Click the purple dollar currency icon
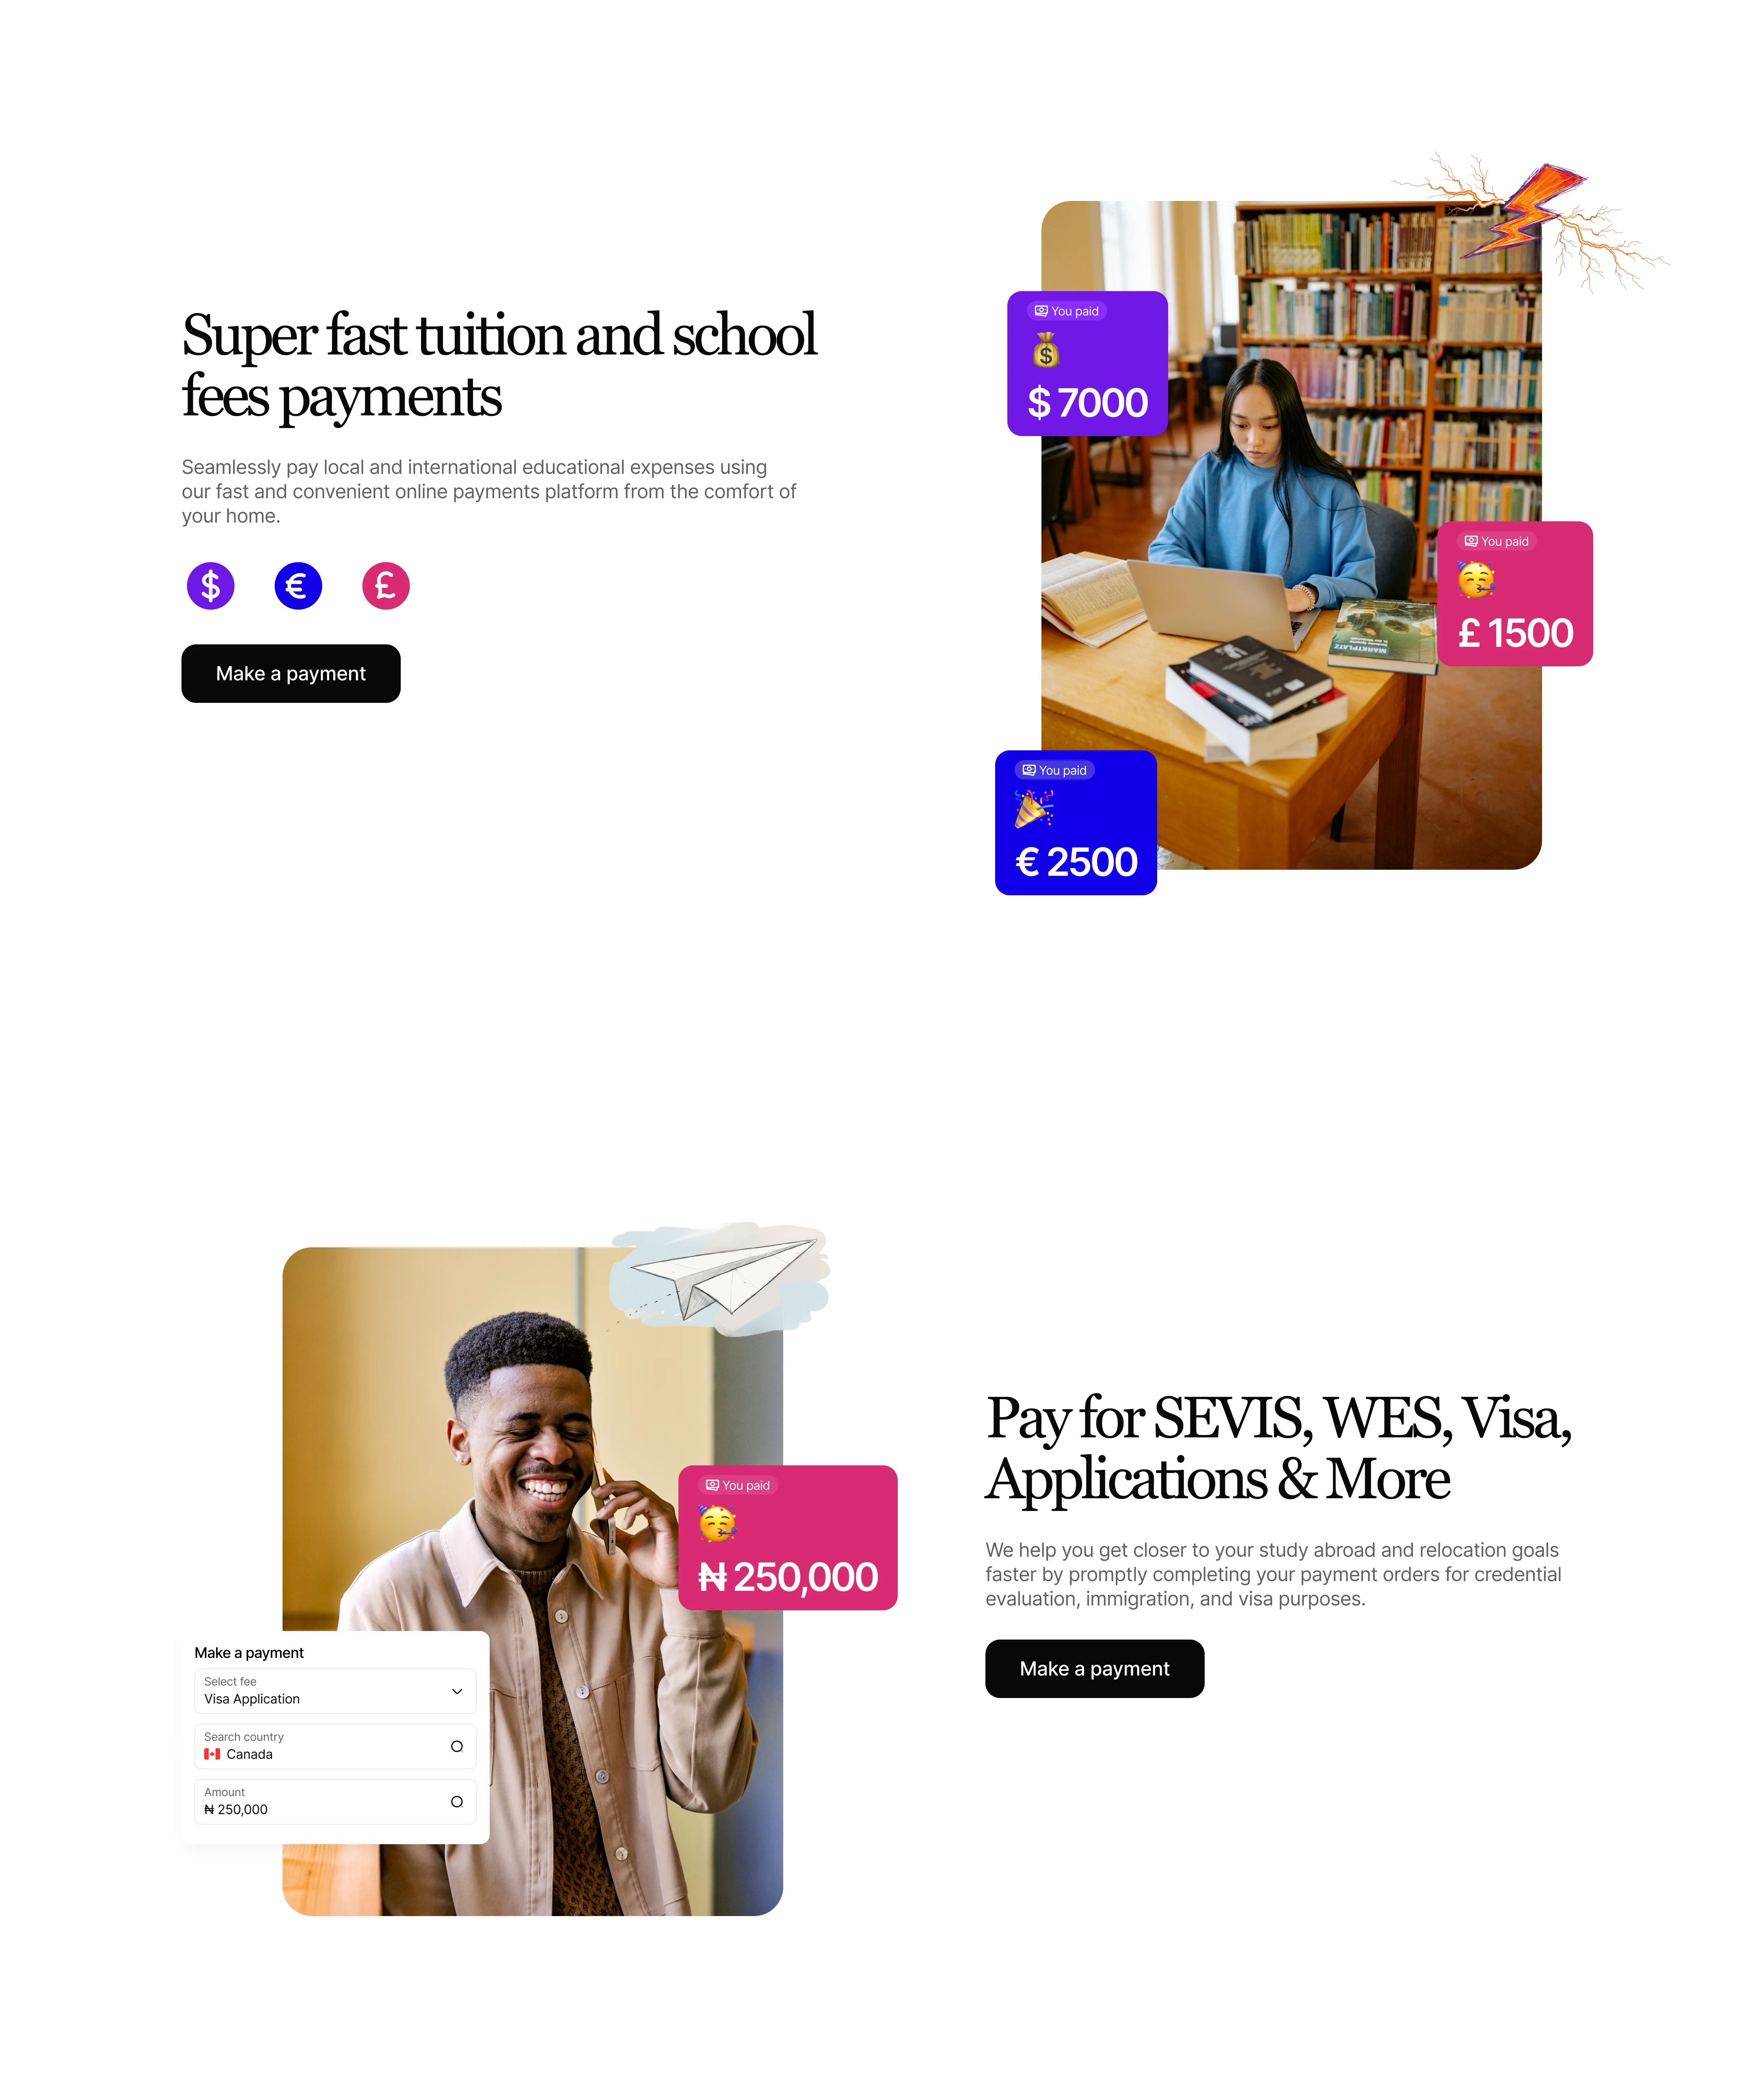Viewport: 1754px width, 2100px height. (x=210, y=585)
